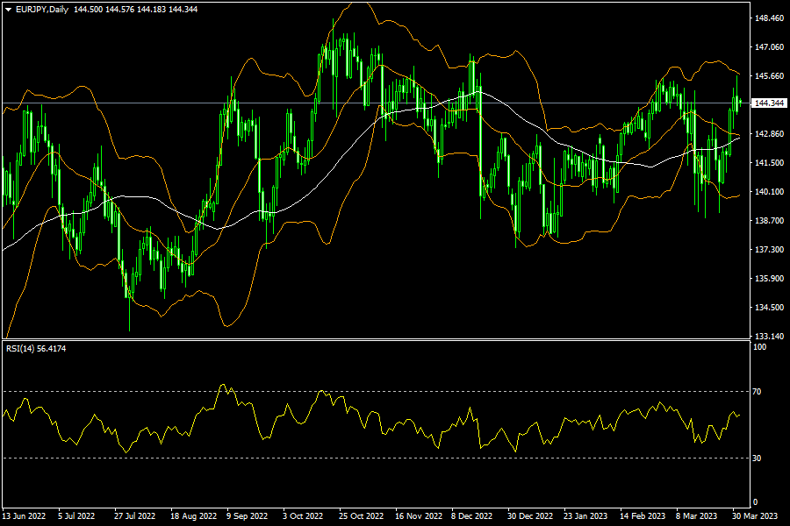This screenshot has width=790, height=526.
Task: Select the 142.860 price scale label
Action: [769, 134]
